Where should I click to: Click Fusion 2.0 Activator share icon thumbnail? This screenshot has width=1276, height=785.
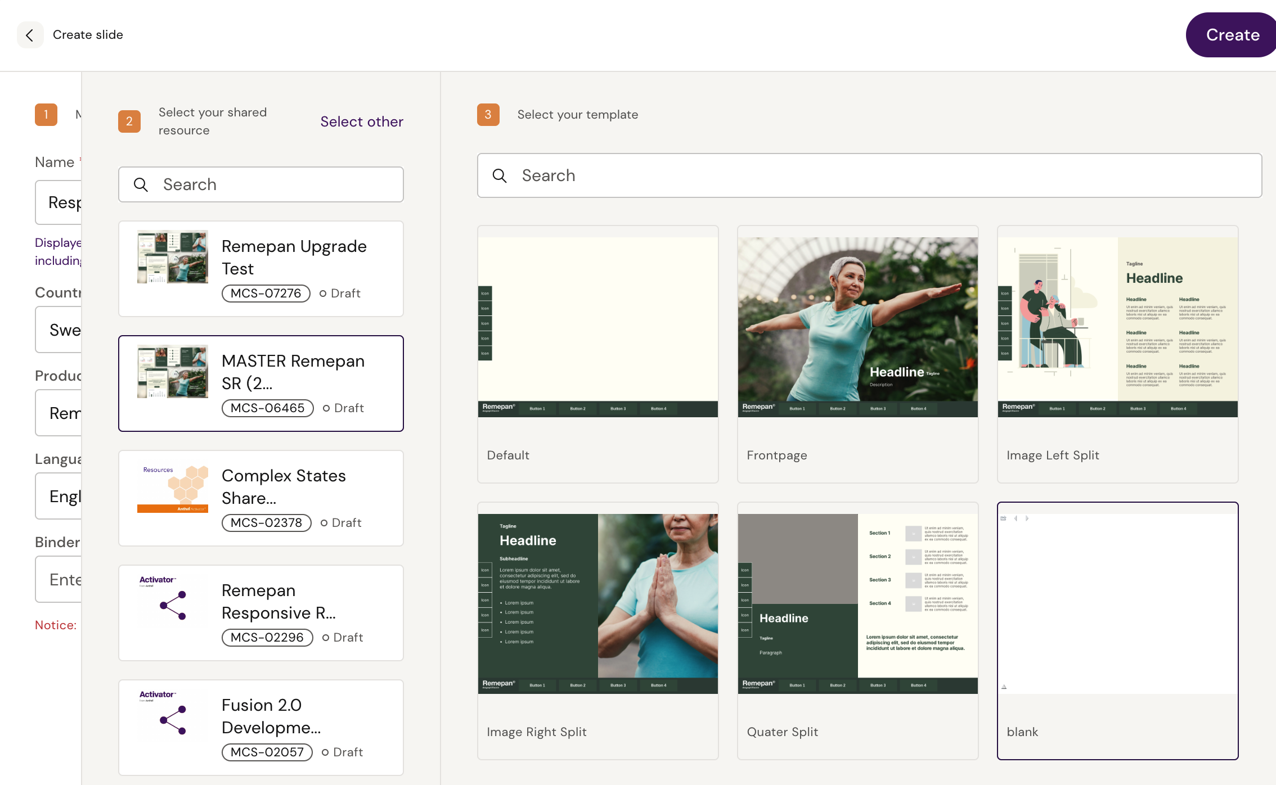[173, 720]
